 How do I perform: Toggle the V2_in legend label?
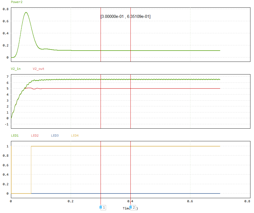coord(16,69)
